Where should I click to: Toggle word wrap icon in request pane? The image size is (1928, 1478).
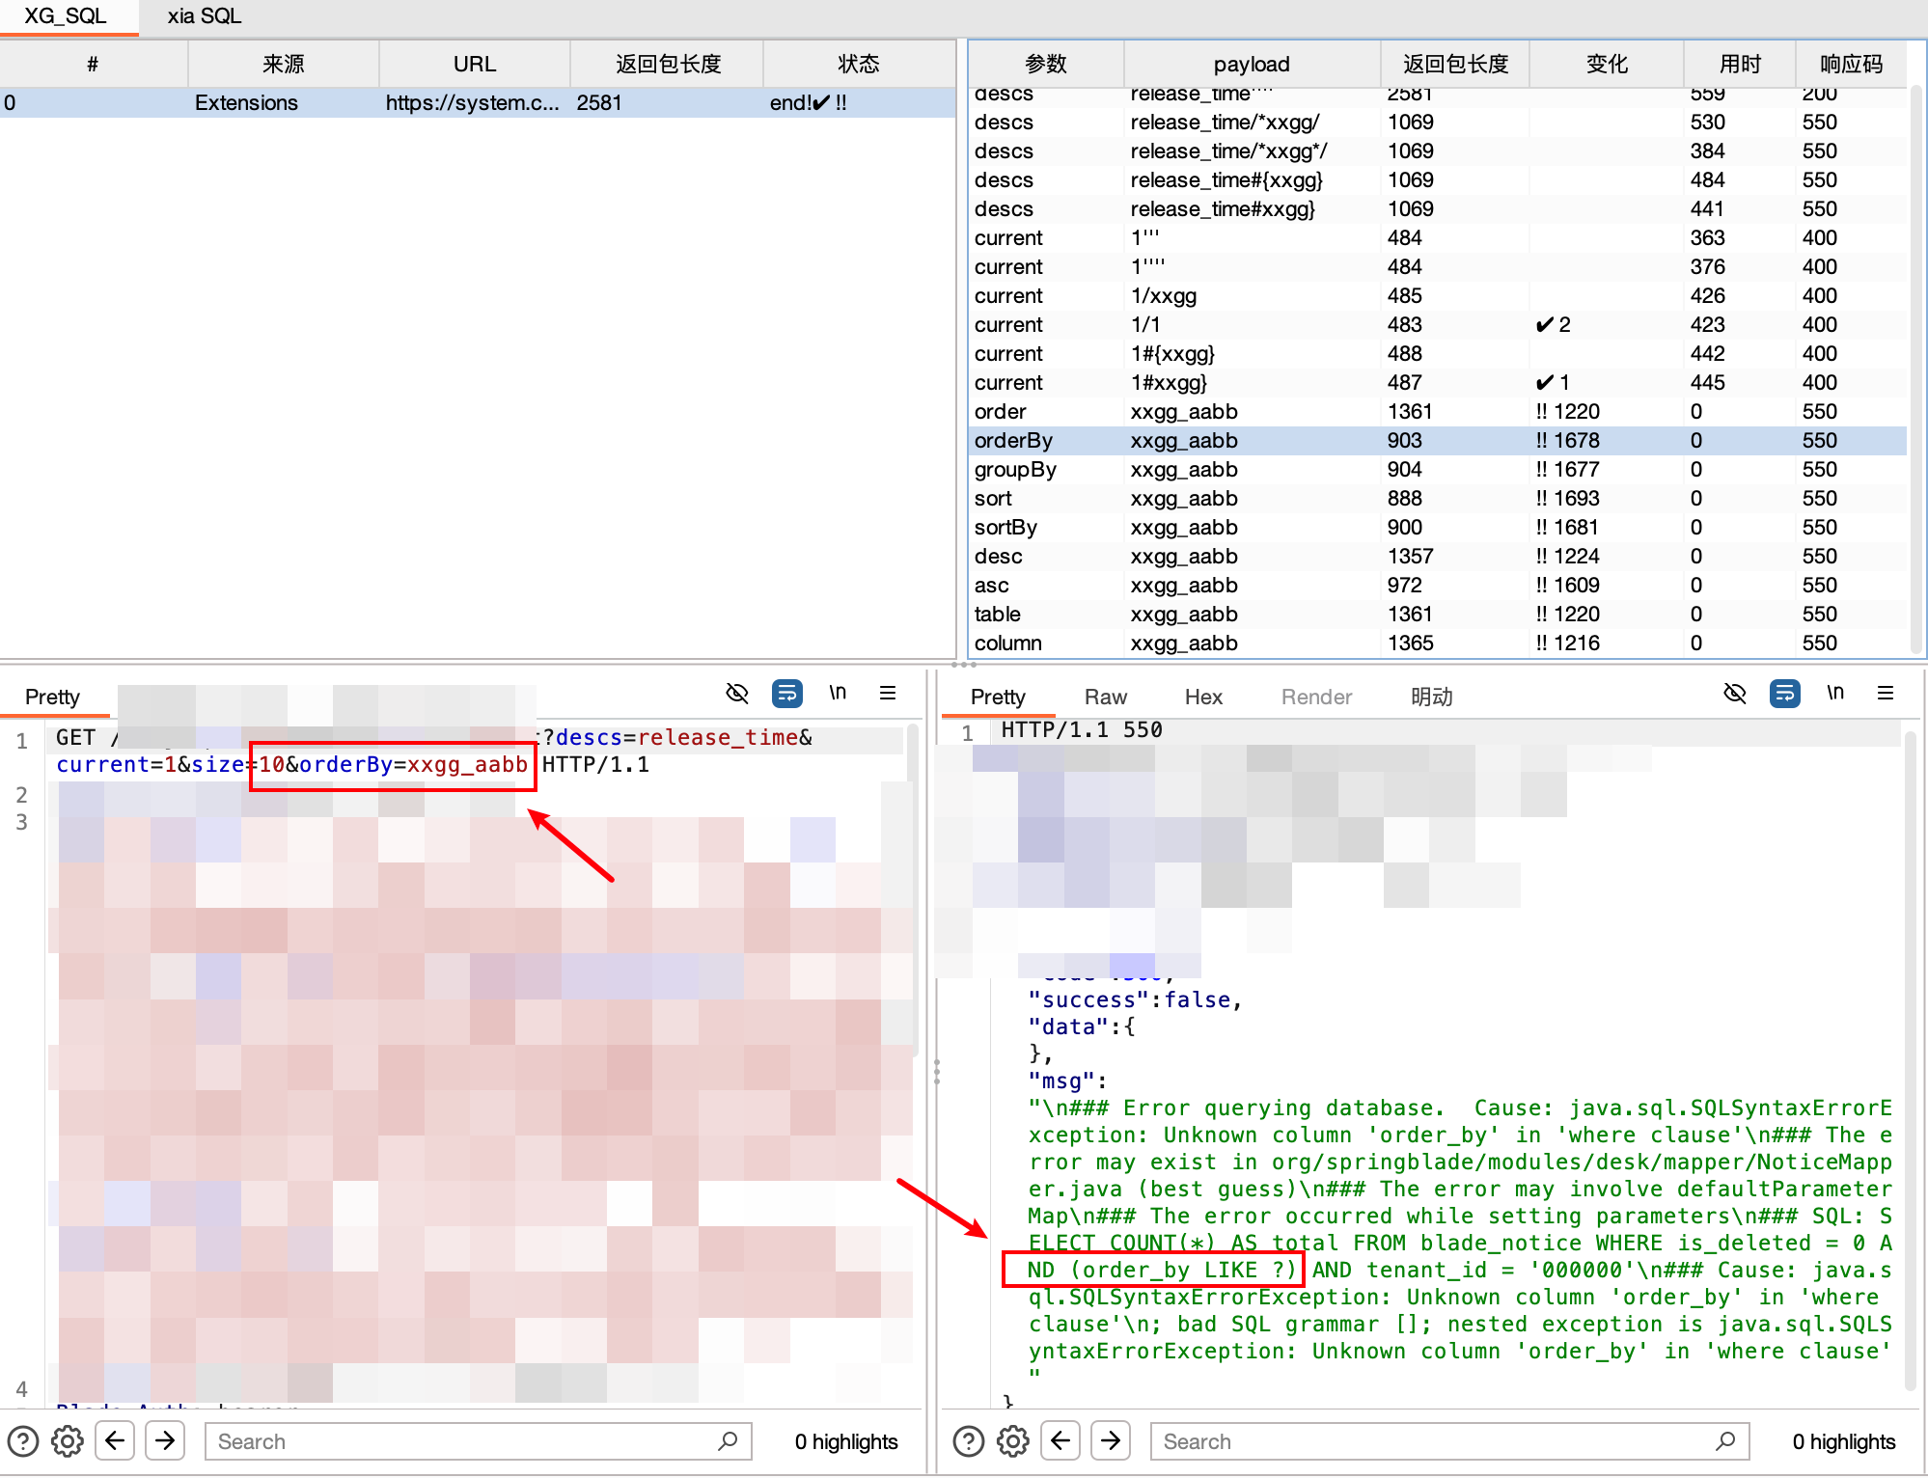pos(787,693)
